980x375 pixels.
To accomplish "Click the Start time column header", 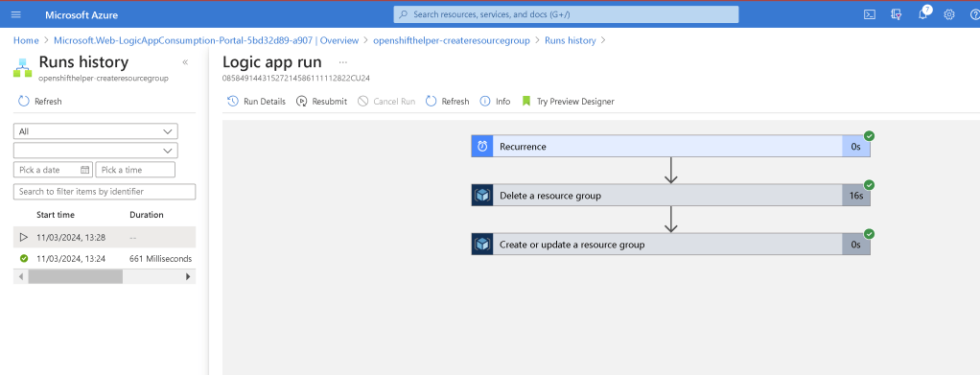I will coord(56,215).
